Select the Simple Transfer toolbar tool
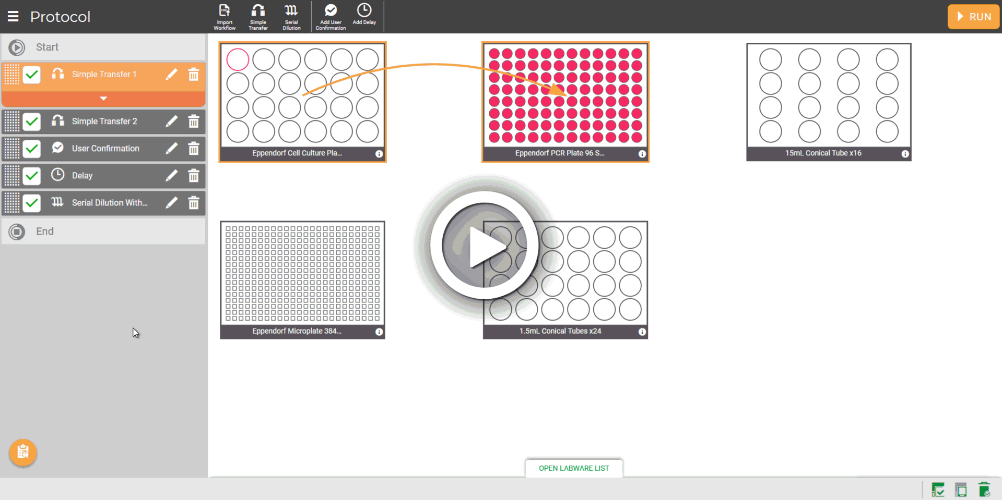Image resolution: width=1002 pixels, height=500 pixels. point(258,17)
